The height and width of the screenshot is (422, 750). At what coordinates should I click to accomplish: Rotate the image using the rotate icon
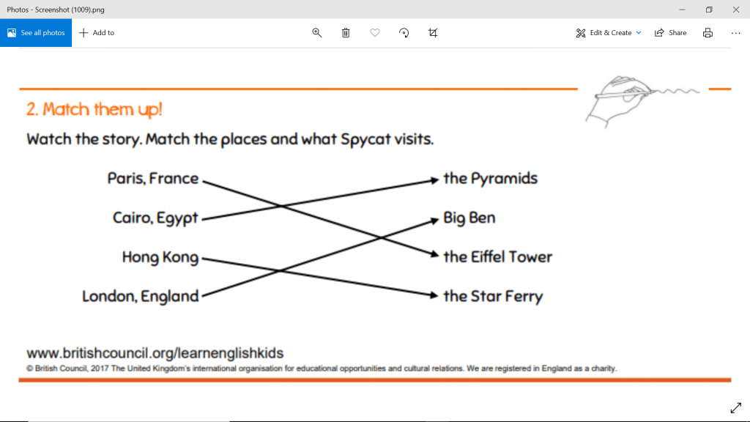pos(404,33)
